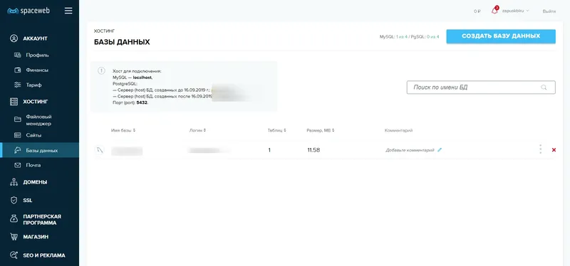
Task: Click size value 11.58
Action: 313,150
